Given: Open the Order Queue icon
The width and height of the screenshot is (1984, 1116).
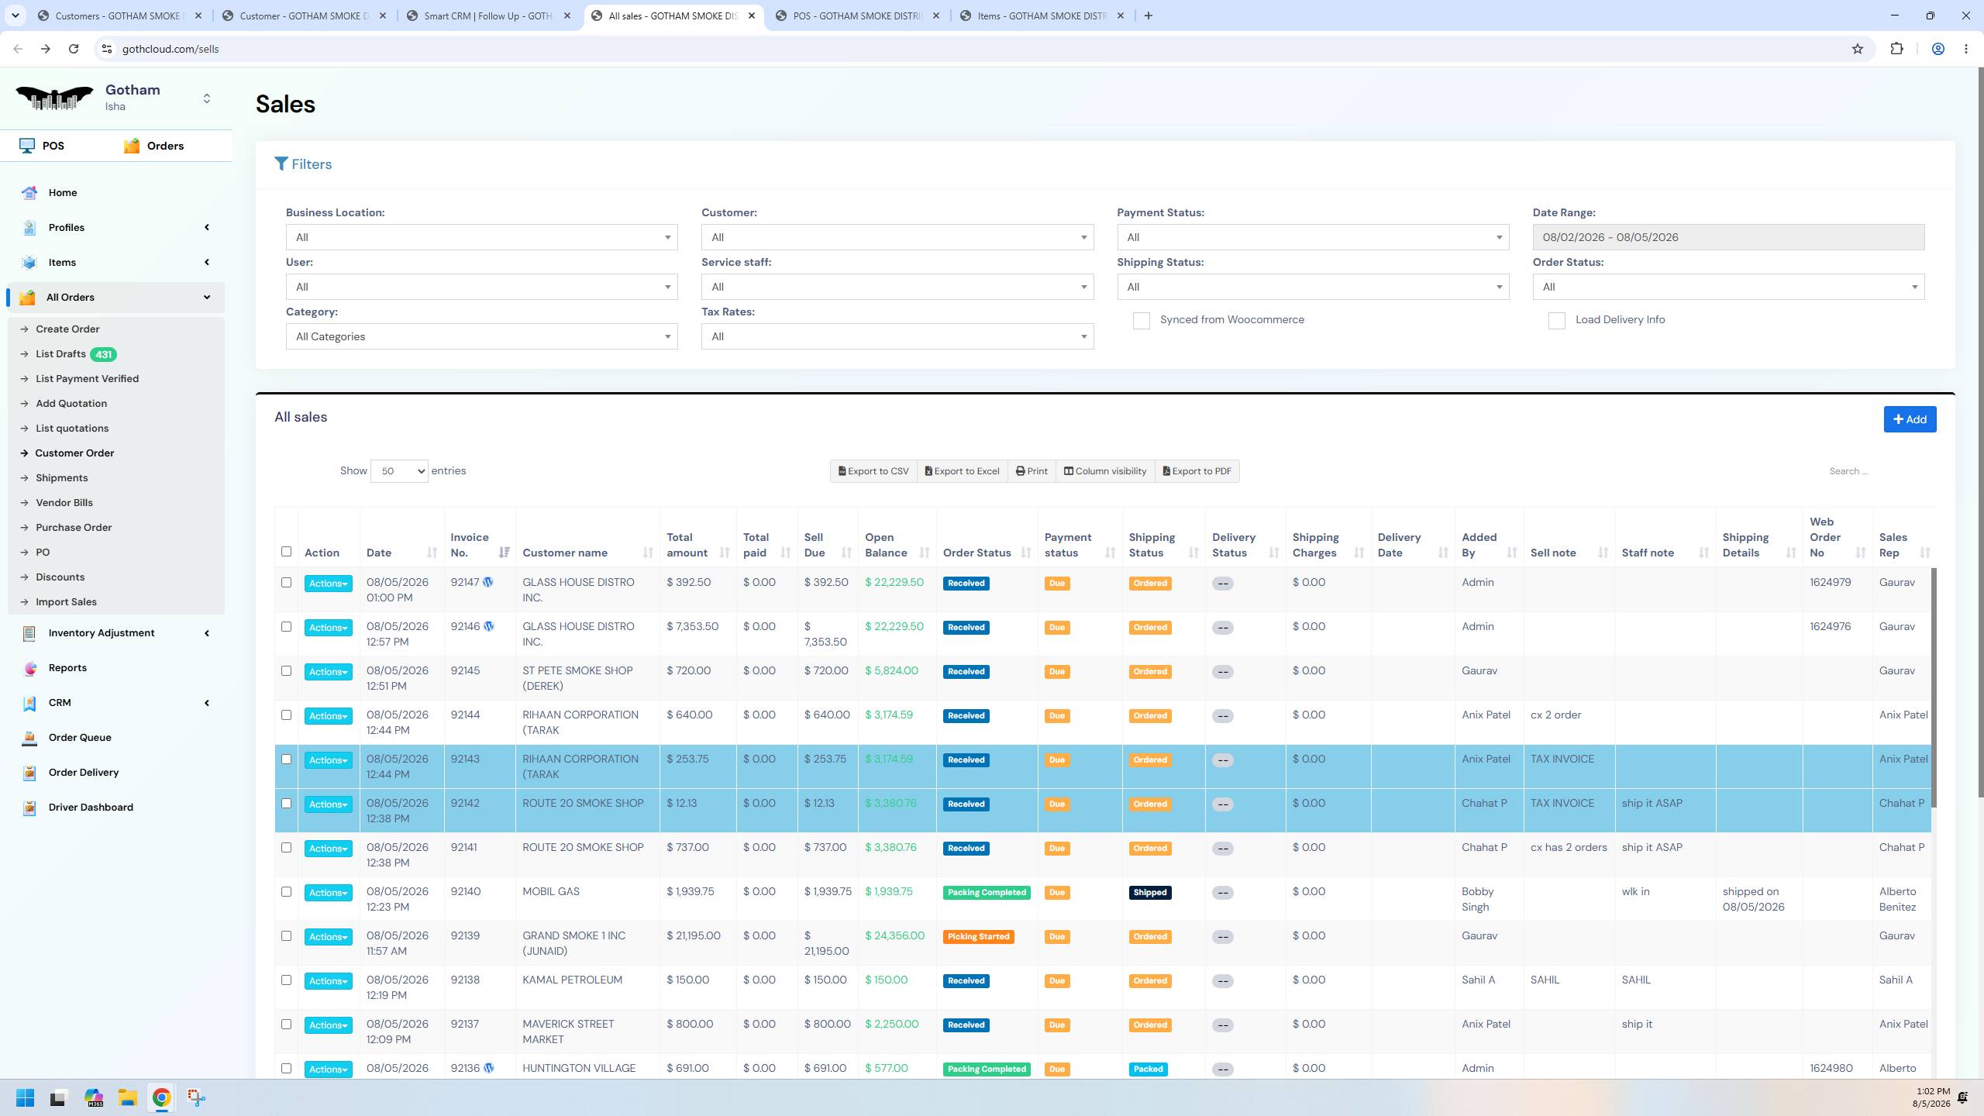Looking at the screenshot, I should (x=29, y=737).
